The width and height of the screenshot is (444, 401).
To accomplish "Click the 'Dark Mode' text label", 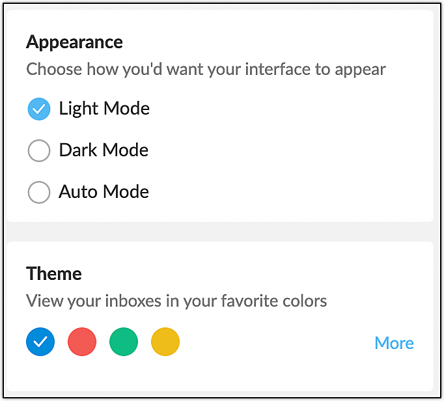I will [104, 150].
